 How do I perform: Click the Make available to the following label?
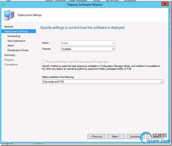[58, 77]
